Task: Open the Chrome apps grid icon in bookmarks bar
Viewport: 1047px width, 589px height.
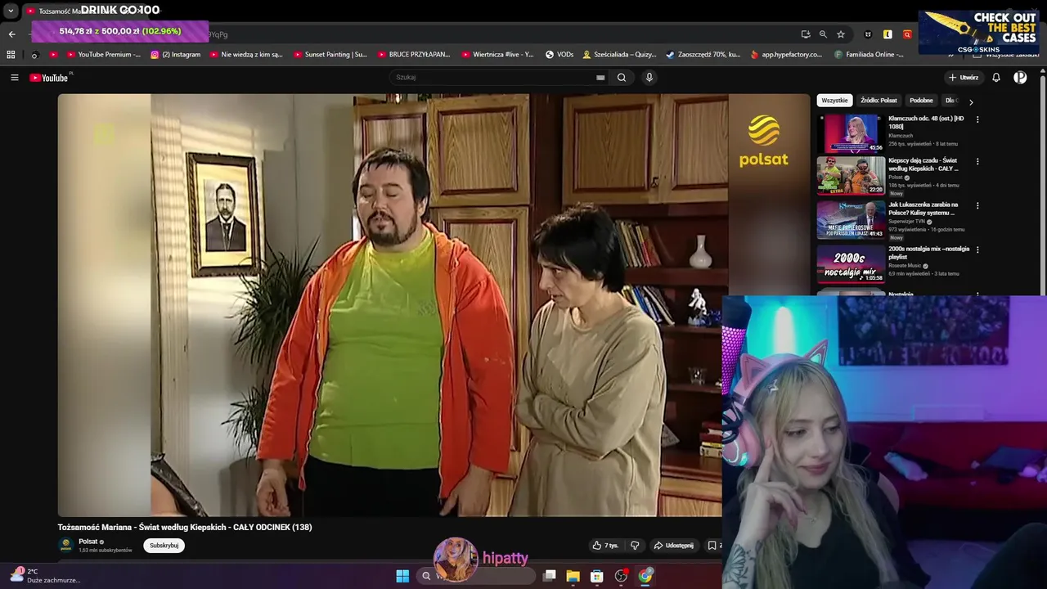Action: pyautogui.click(x=11, y=55)
